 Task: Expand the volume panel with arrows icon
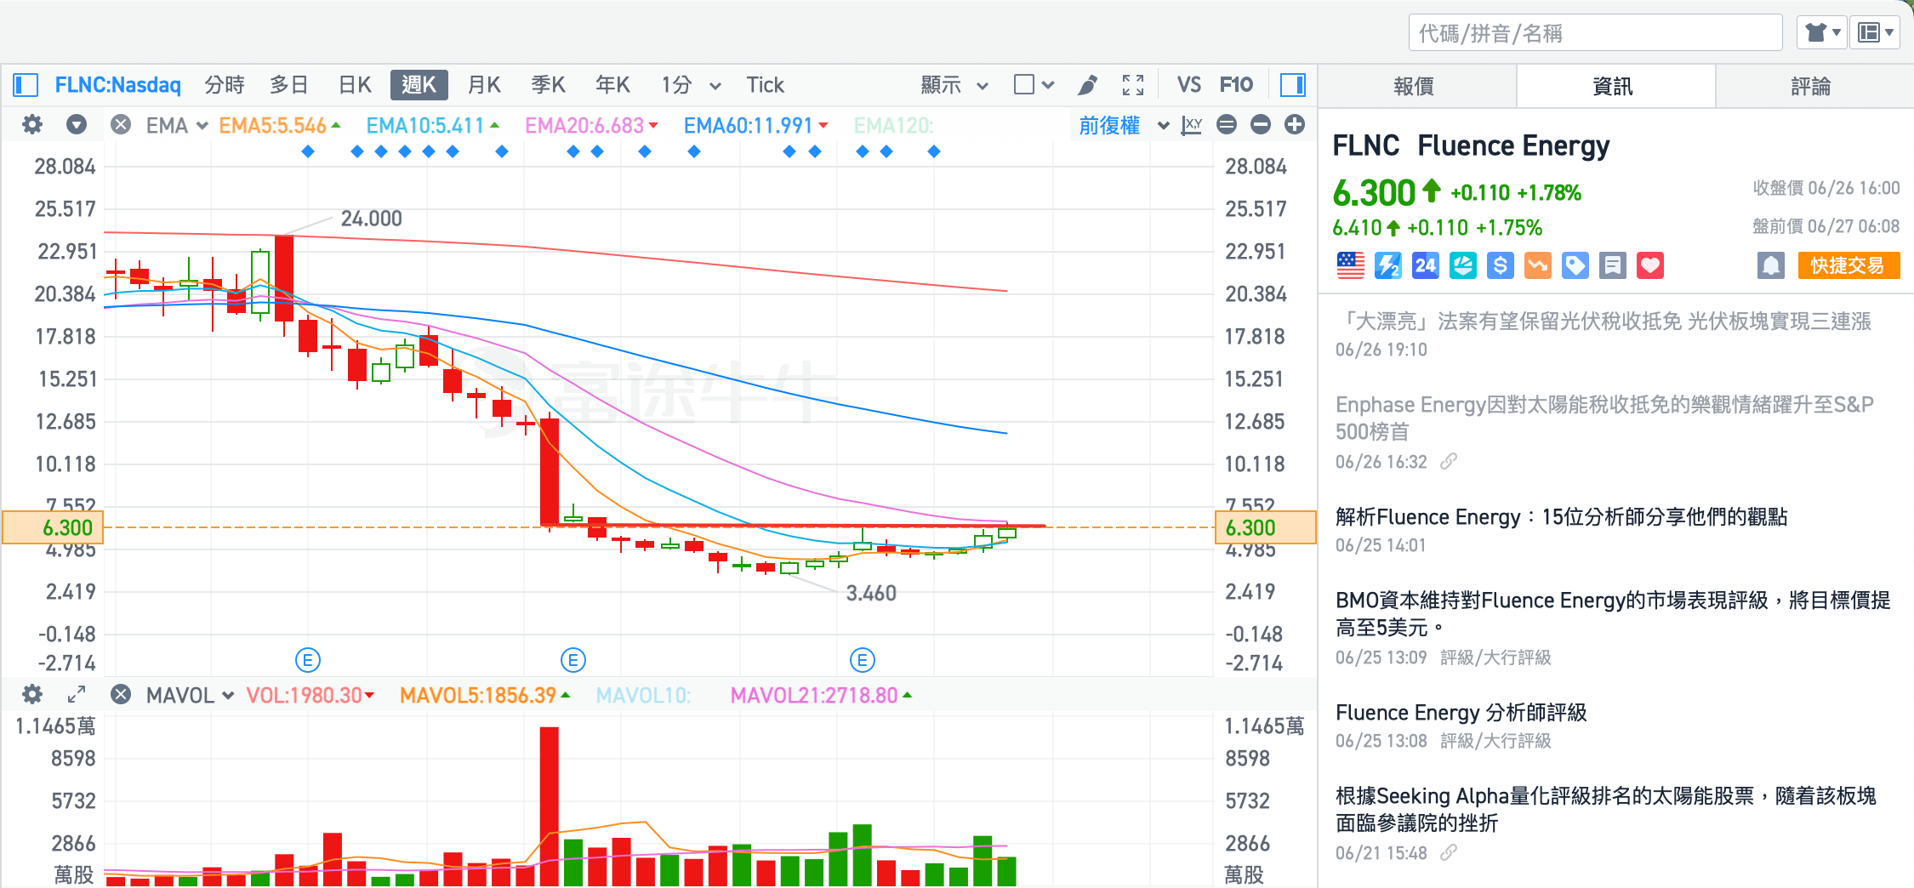(77, 695)
